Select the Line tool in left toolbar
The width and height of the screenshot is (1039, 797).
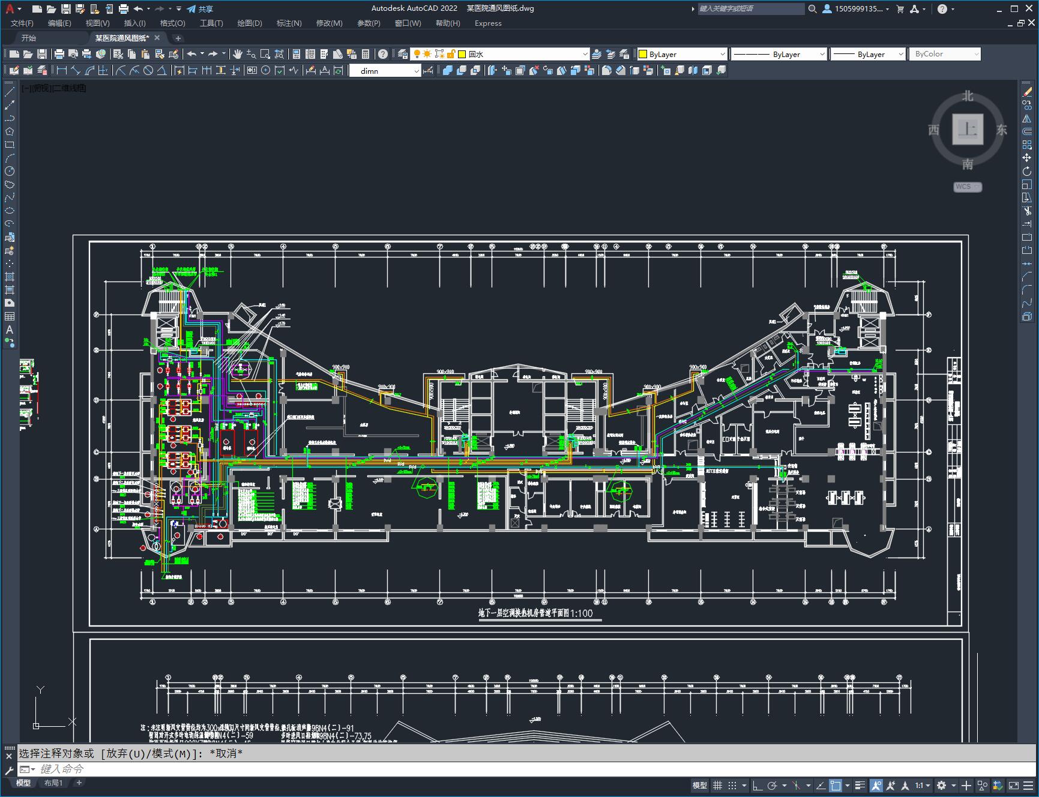click(10, 92)
